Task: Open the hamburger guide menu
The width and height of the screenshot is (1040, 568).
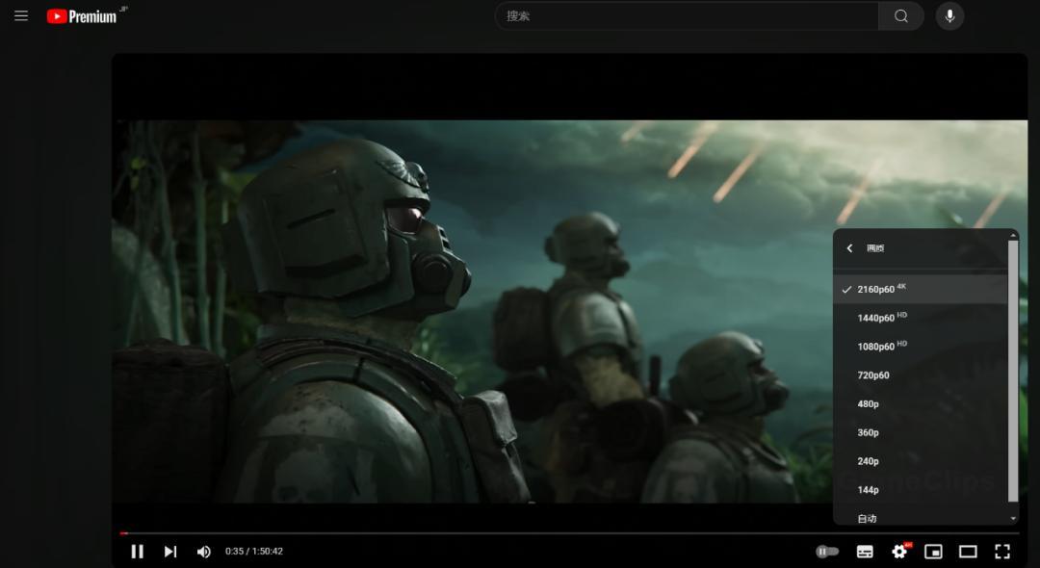Action: pos(21,16)
